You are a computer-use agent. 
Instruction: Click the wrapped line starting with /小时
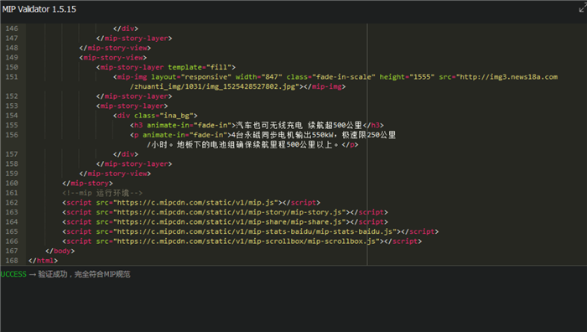pyautogui.click(x=252, y=144)
